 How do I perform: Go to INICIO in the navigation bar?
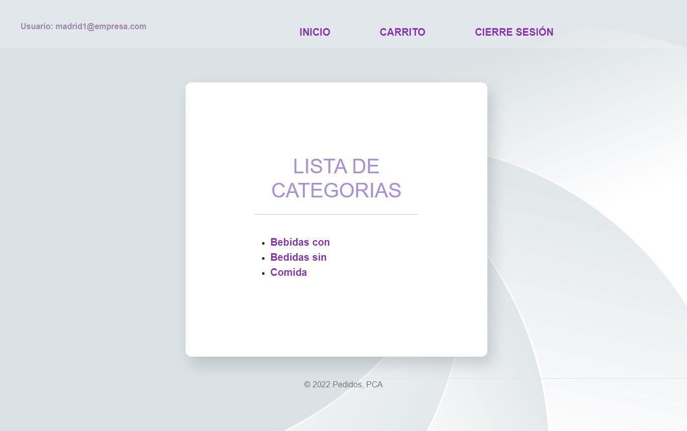point(315,32)
